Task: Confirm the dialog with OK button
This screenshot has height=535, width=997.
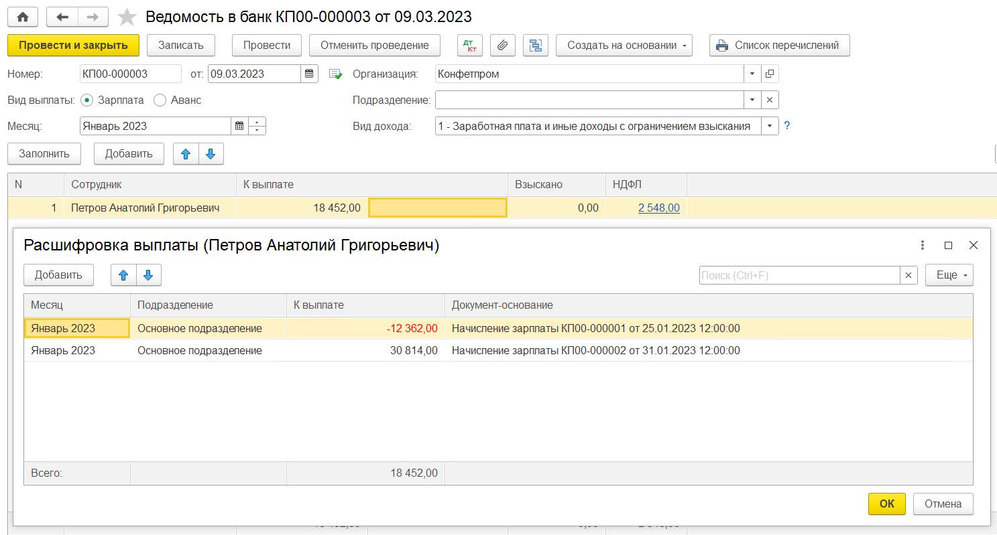Action: [886, 504]
